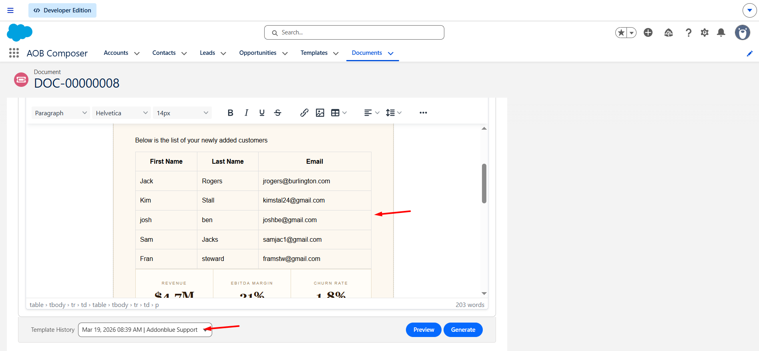Image resolution: width=759 pixels, height=351 pixels.
Task: Insert a link via toolbar icon
Action: (x=304, y=113)
